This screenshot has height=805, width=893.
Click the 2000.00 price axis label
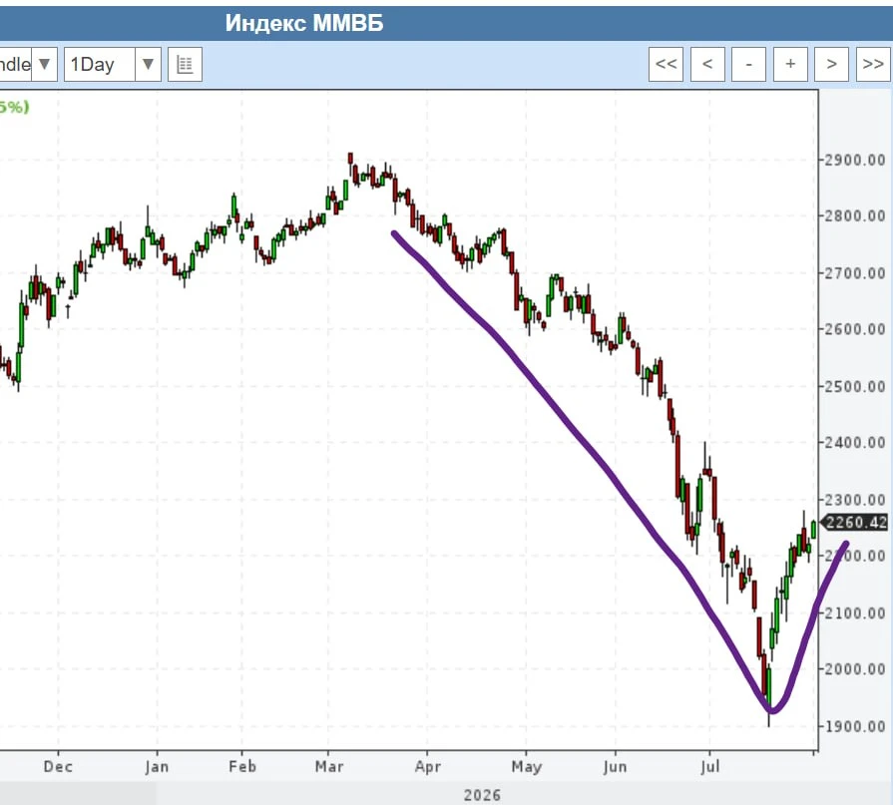pyautogui.click(x=855, y=669)
